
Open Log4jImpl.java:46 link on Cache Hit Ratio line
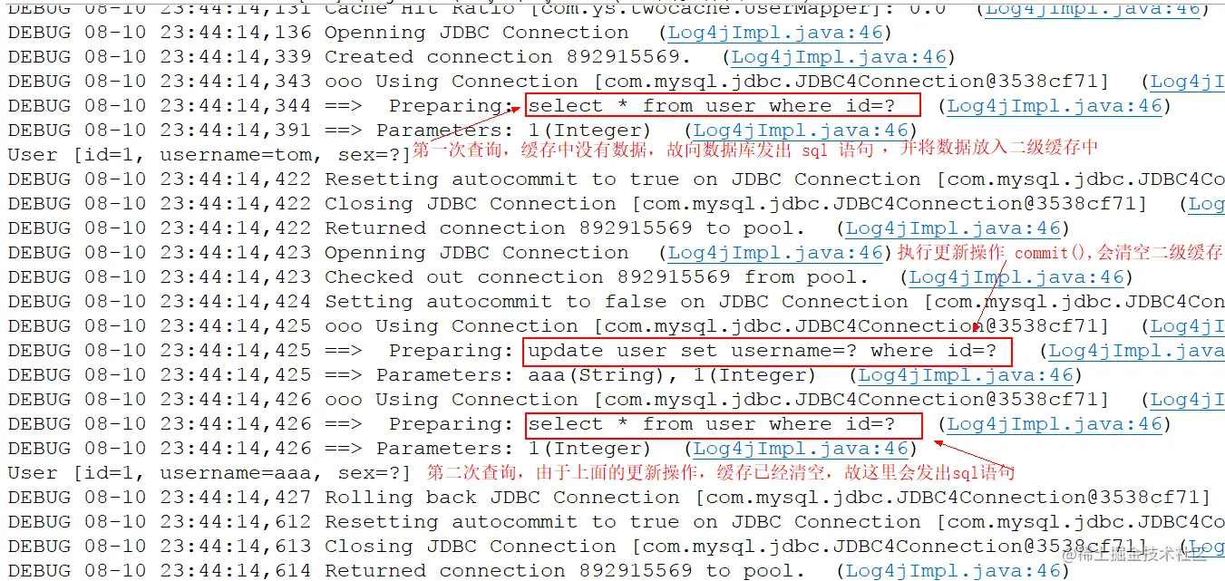pyautogui.click(x=1093, y=9)
